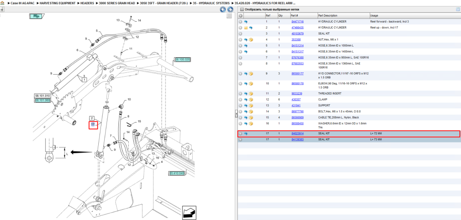Go to the home page icon
The width and height of the screenshot is (461, 220).
tap(2, 3)
